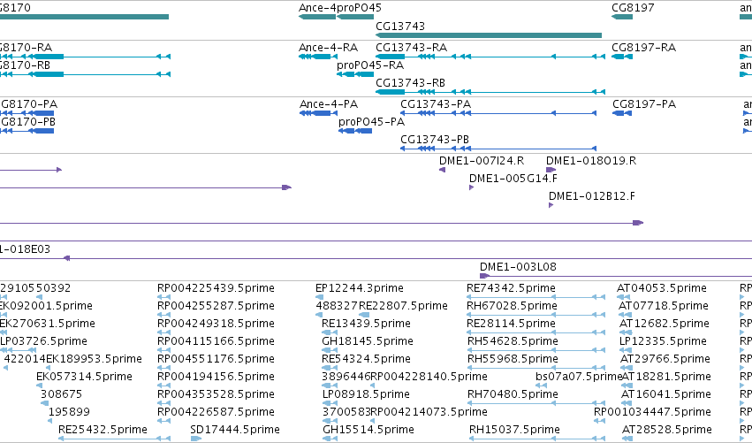Open the RE25432.5prime EST label
Screen dimensions: 752x443
pyautogui.click(x=103, y=430)
